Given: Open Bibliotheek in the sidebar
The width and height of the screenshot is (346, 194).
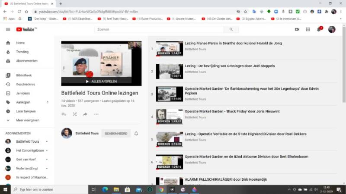Looking at the screenshot, I should point(24,75).
